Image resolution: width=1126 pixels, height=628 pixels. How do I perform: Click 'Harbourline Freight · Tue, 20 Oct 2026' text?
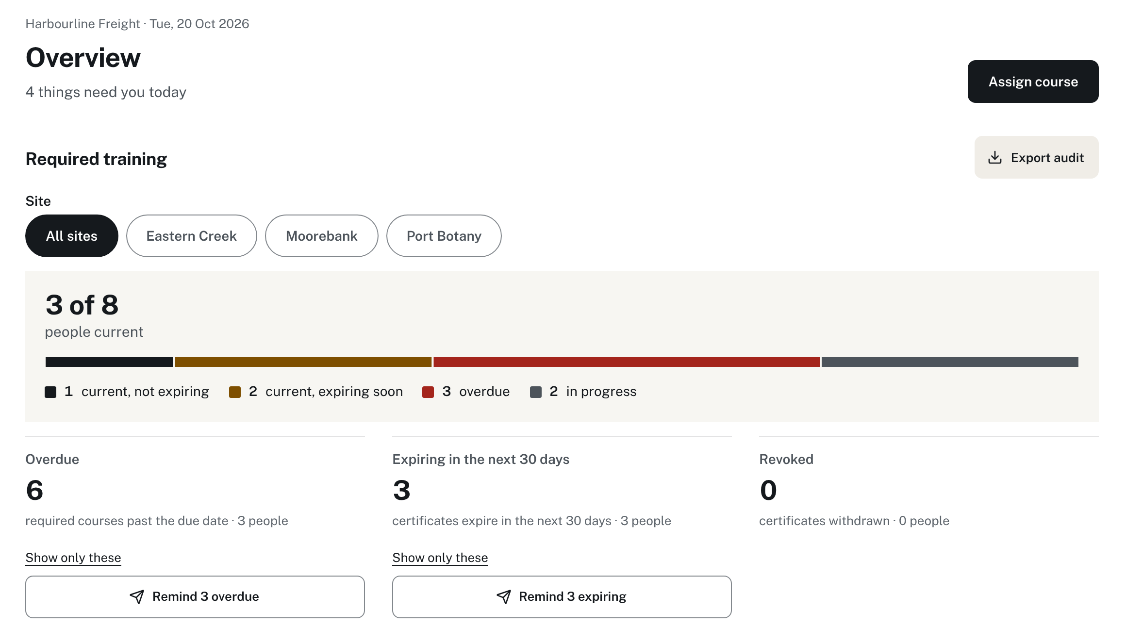(x=137, y=24)
